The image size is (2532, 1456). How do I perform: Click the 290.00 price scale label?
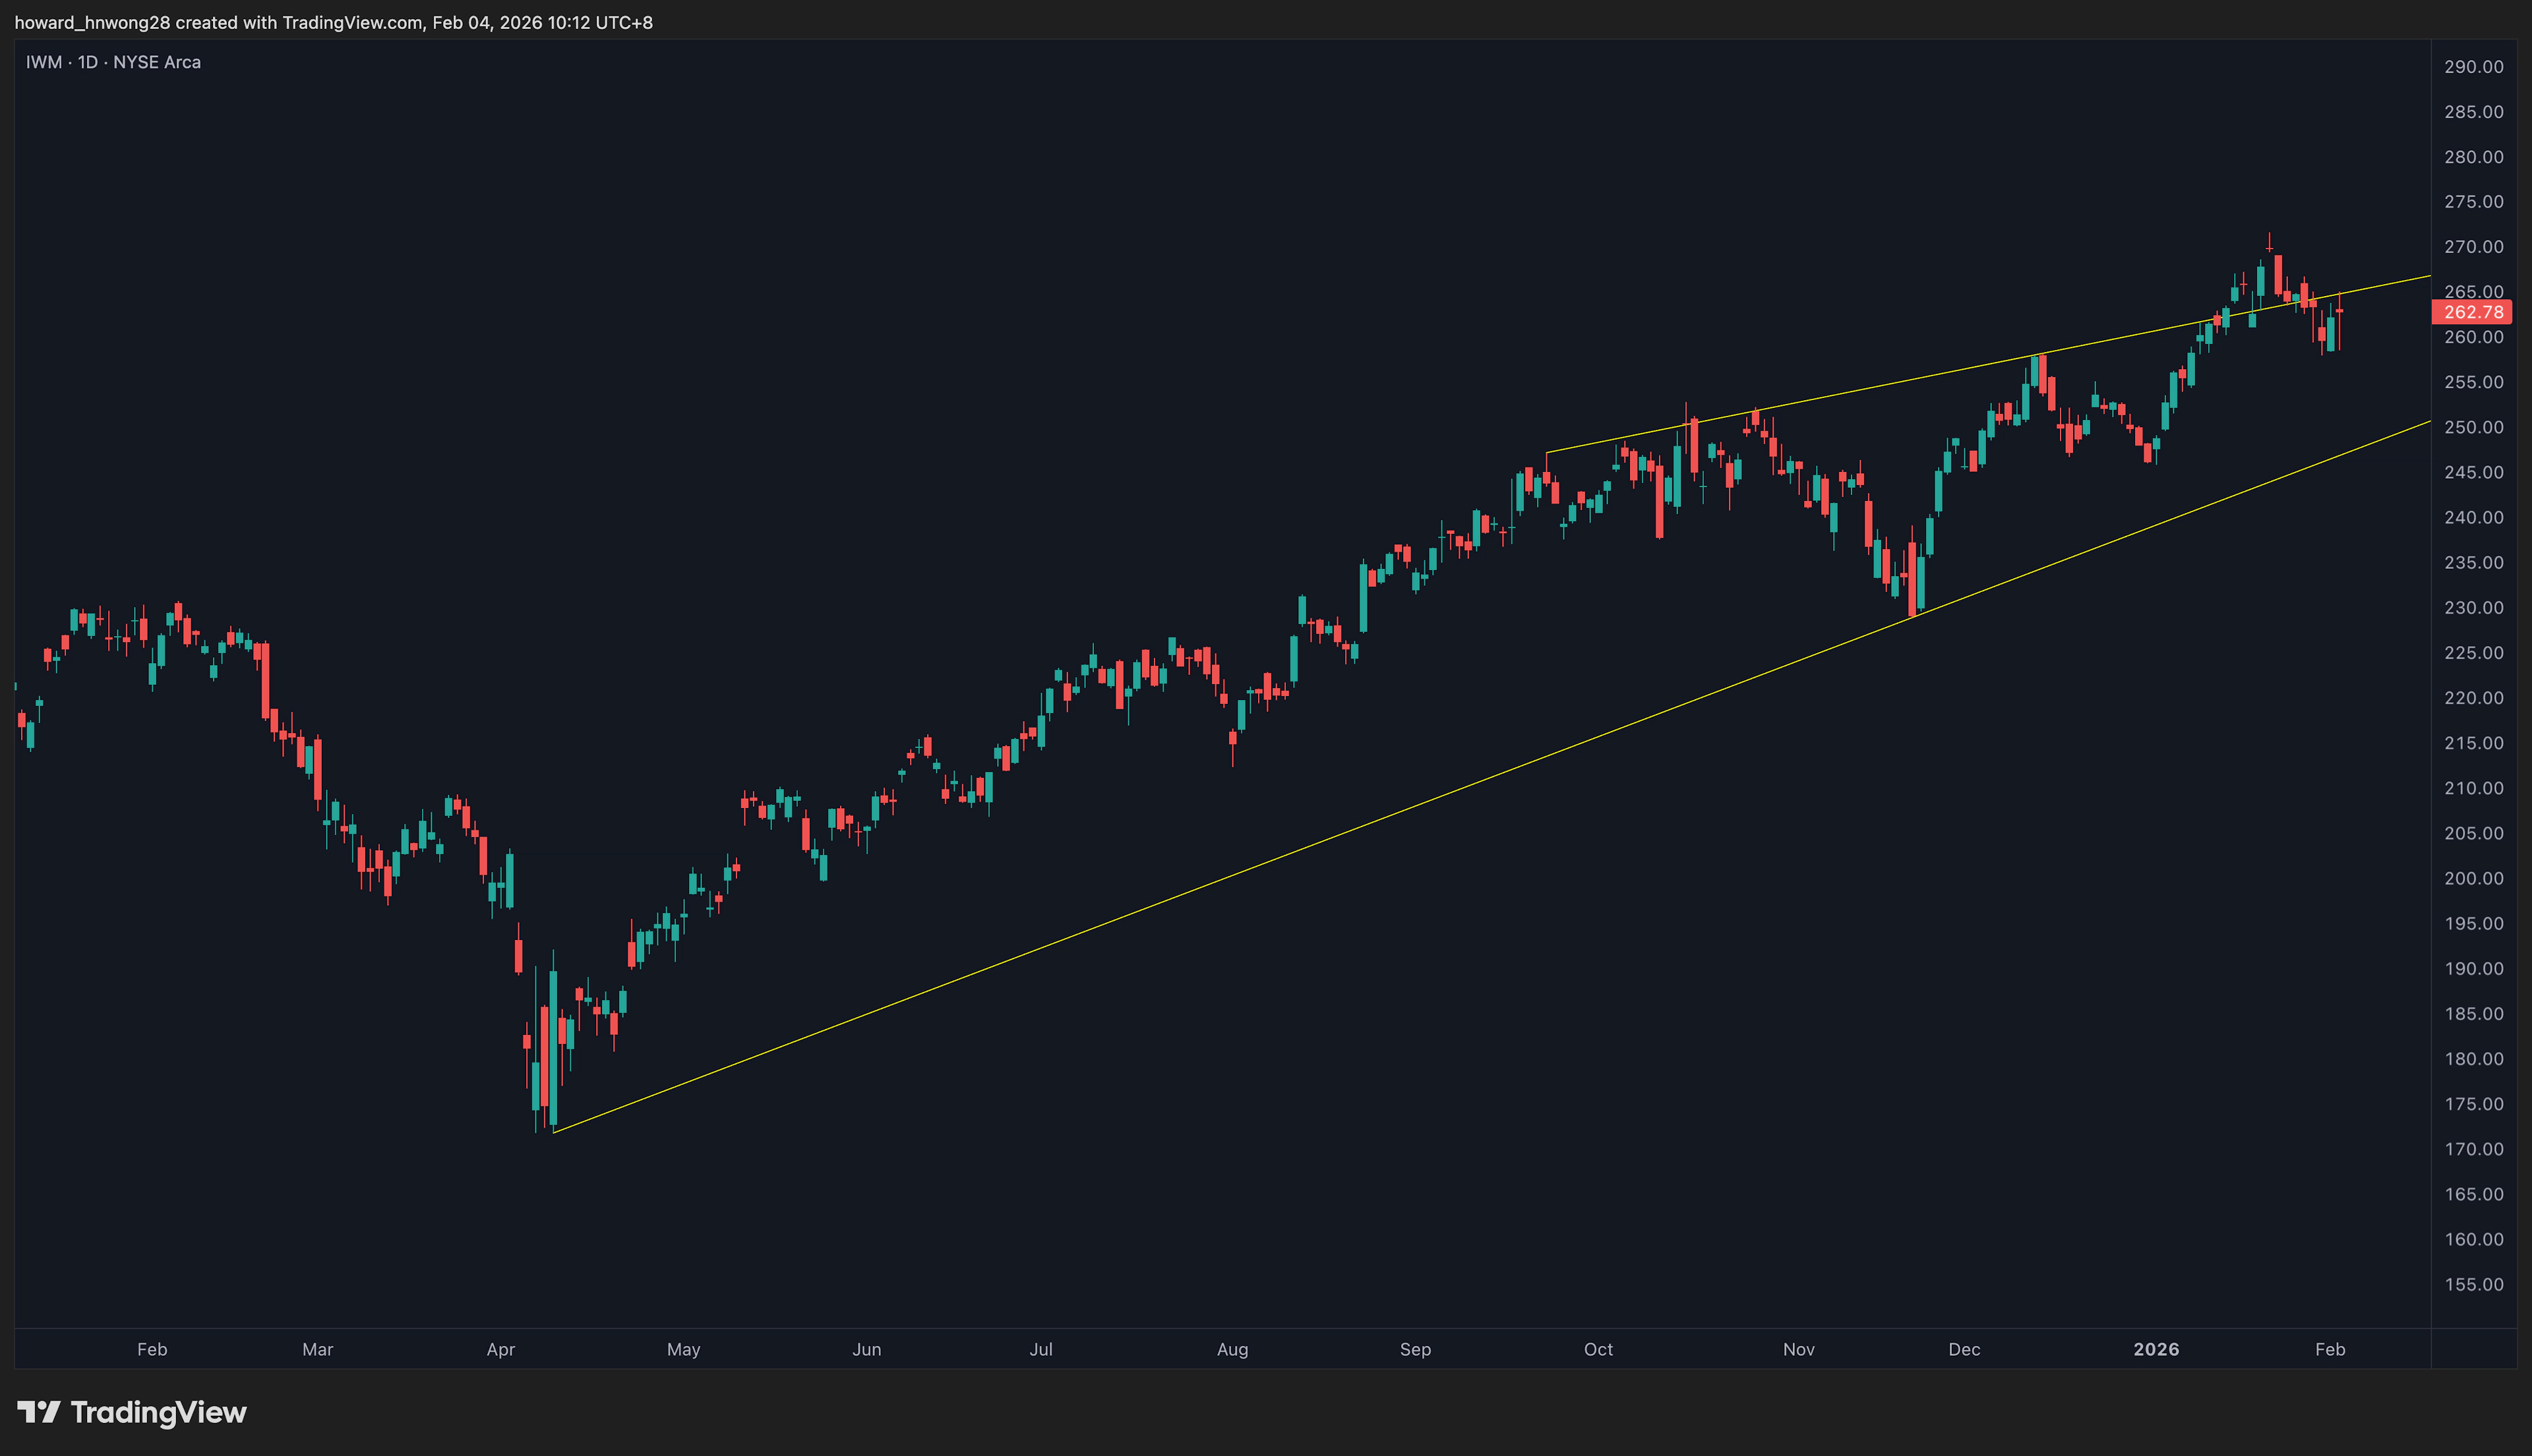(2474, 67)
